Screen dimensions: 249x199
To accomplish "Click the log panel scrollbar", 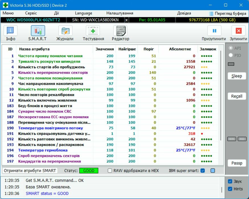I will tap(222, 190).
